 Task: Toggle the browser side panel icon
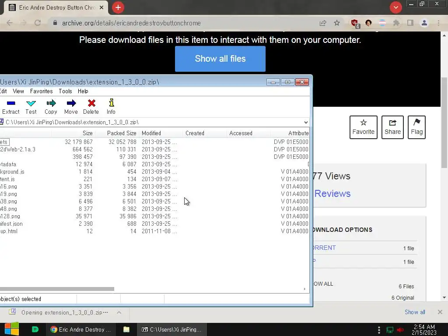point(410,23)
